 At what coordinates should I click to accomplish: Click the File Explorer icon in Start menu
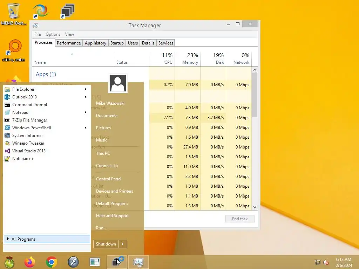click(7, 89)
